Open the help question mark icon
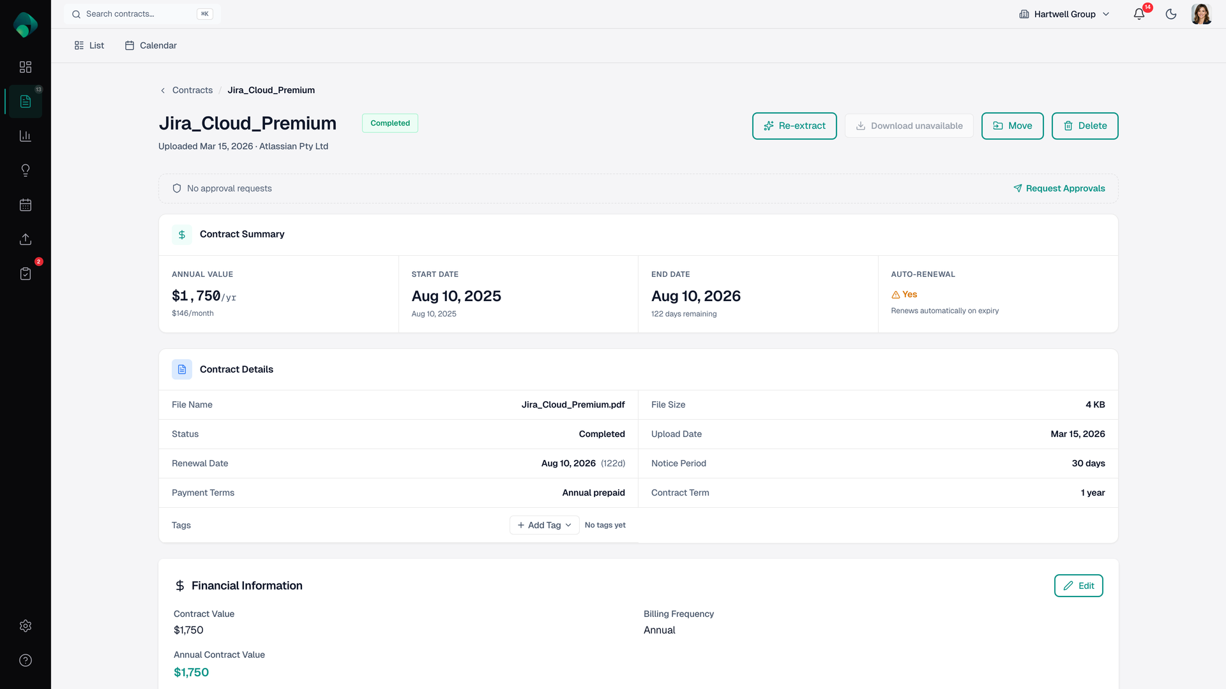This screenshot has height=689, width=1226. pos(26,660)
